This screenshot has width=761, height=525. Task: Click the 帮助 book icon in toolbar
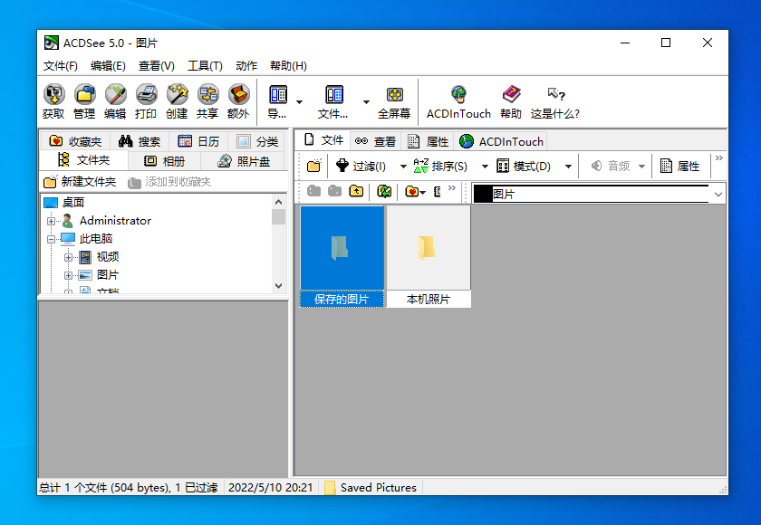[x=511, y=101]
